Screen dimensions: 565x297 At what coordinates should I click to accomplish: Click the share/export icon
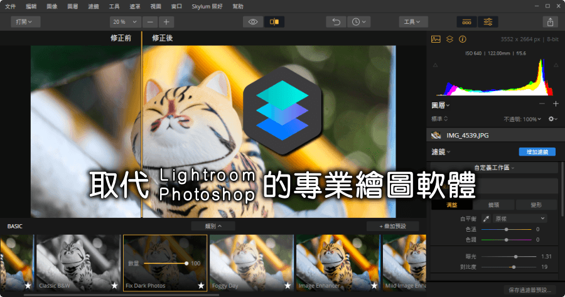[x=550, y=22]
